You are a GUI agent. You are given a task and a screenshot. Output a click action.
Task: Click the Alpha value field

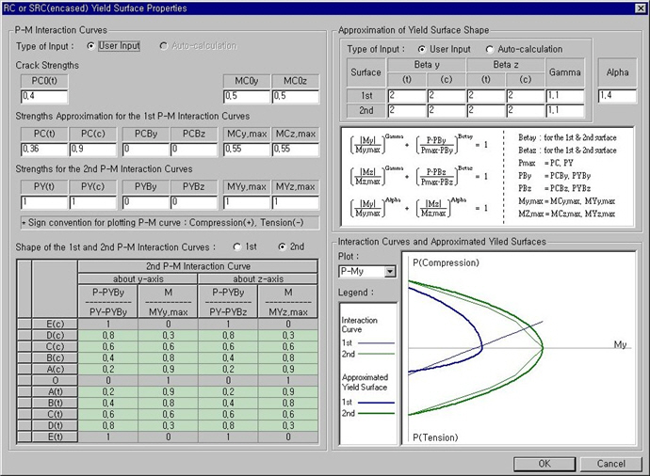coord(618,96)
